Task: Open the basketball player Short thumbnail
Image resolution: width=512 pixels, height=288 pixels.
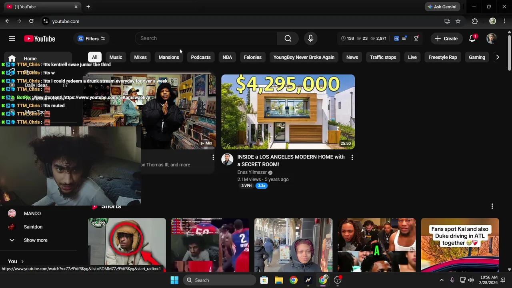Action: pos(210,245)
